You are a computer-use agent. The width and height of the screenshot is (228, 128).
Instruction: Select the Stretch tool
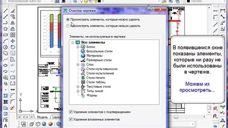point(13,59)
